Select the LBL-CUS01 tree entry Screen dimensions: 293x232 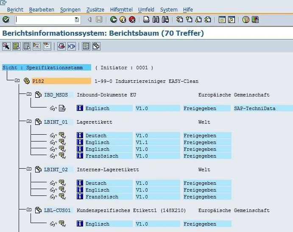pyautogui.click(x=57, y=210)
